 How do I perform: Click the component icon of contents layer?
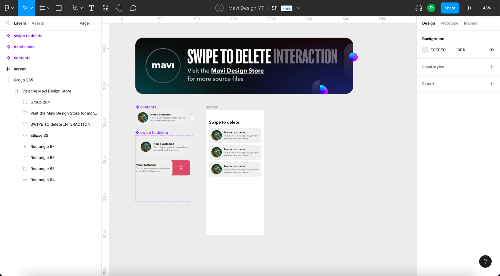click(x=8, y=58)
